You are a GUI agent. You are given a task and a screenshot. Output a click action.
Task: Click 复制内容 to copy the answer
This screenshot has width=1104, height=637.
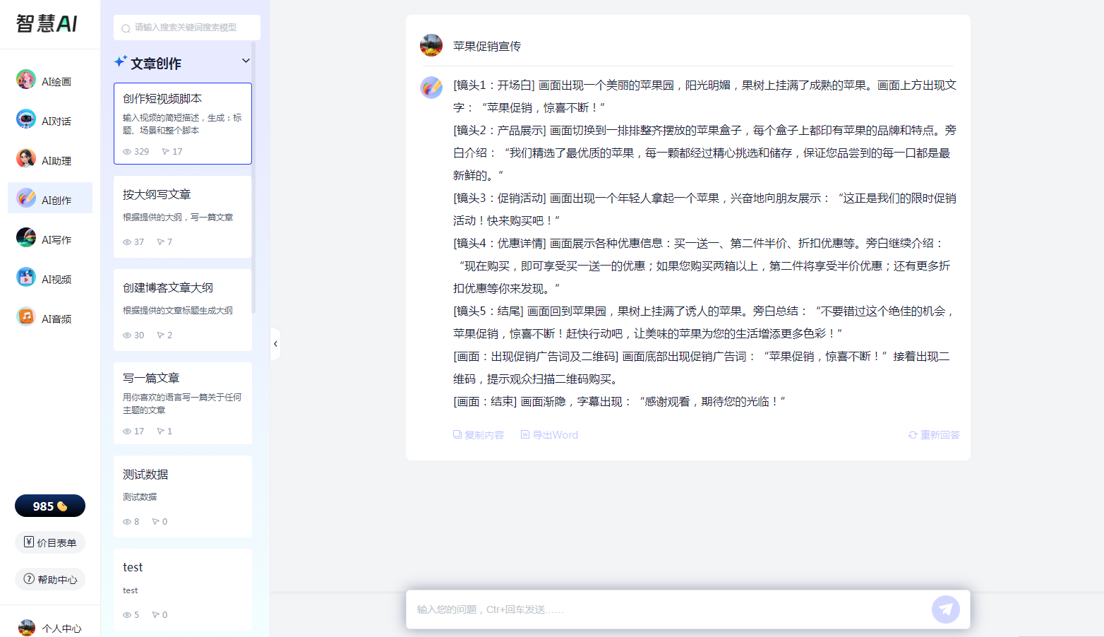coord(479,434)
